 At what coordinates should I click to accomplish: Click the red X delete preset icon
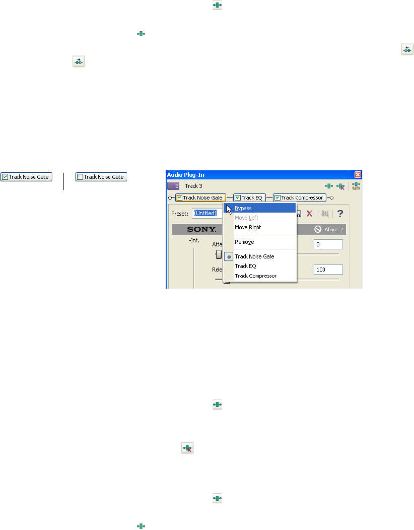point(309,214)
